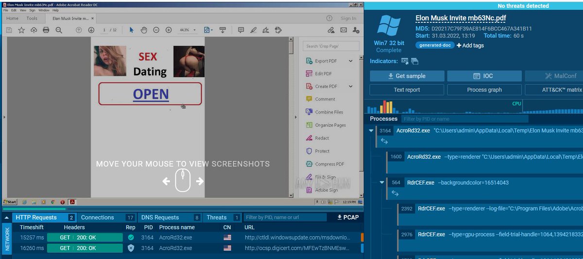Screen dimensions: 583x259
Task: Click the IOC button
Action: click(484, 76)
